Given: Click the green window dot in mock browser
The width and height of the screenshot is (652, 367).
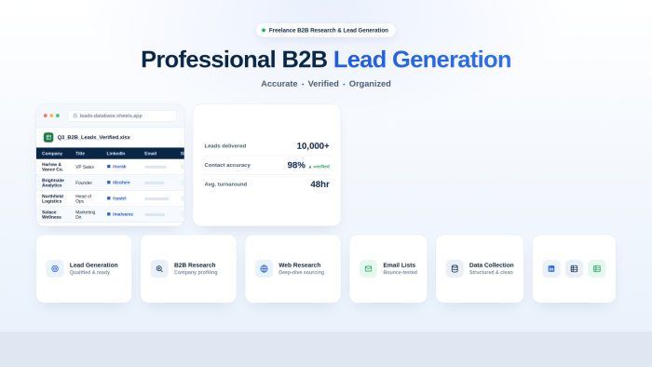Looking at the screenshot, I should [58, 116].
